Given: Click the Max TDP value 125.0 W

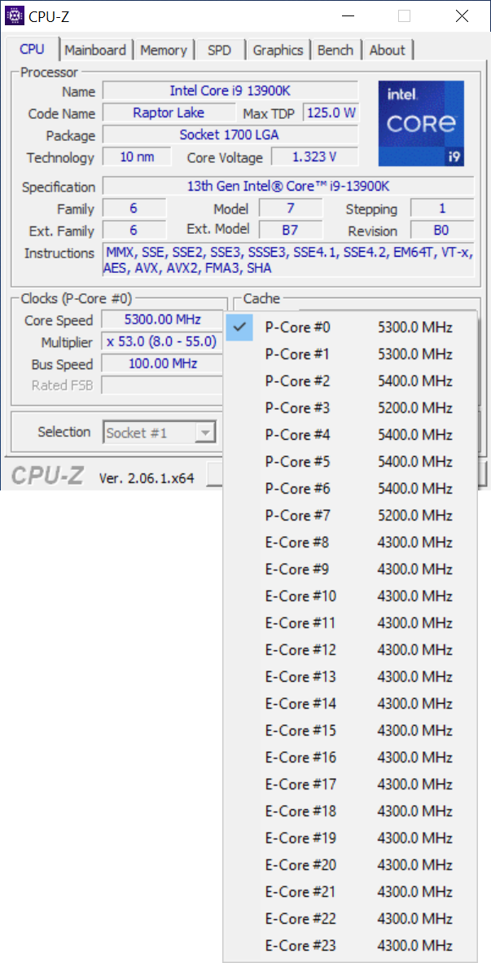Looking at the screenshot, I should (x=331, y=113).
